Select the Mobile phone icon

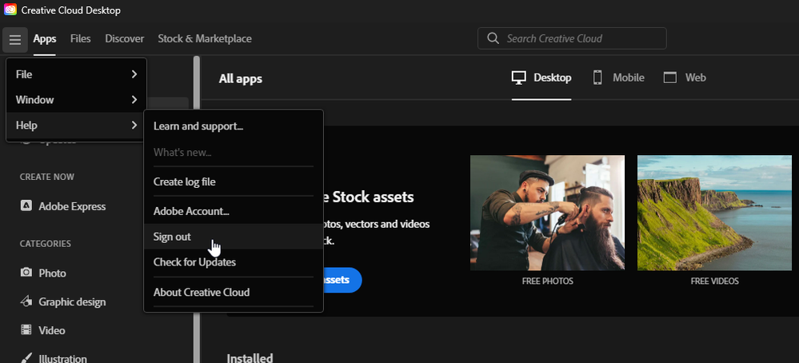597,78
